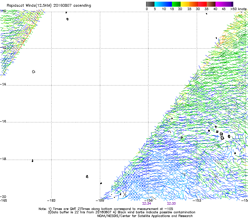
Task: Click the purple "22:34" time label
Action: click(x=146, y=204)
